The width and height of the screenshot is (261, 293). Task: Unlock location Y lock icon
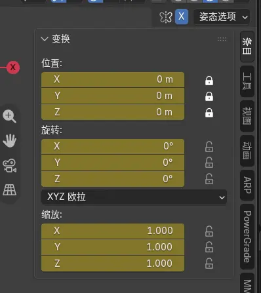point(209,96)
